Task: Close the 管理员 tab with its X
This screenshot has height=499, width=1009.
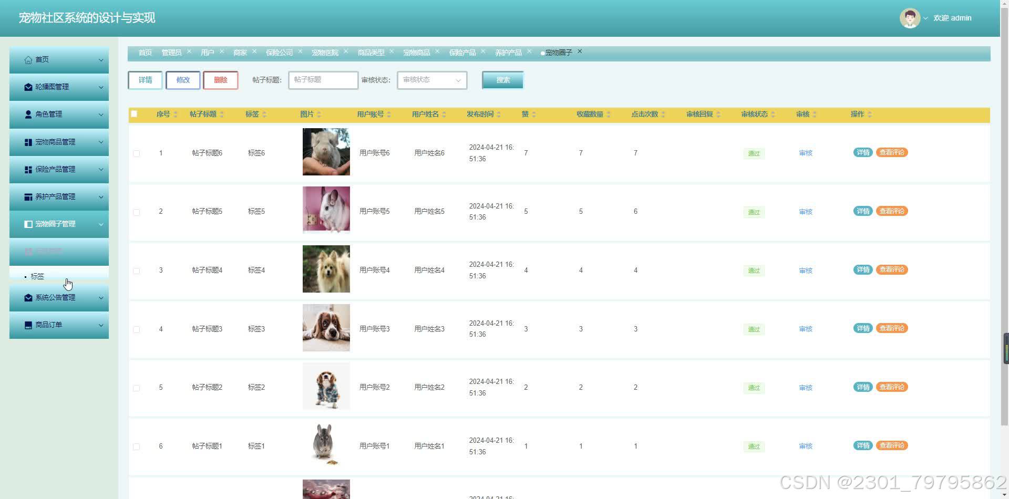Action: [x=189, y=51]
